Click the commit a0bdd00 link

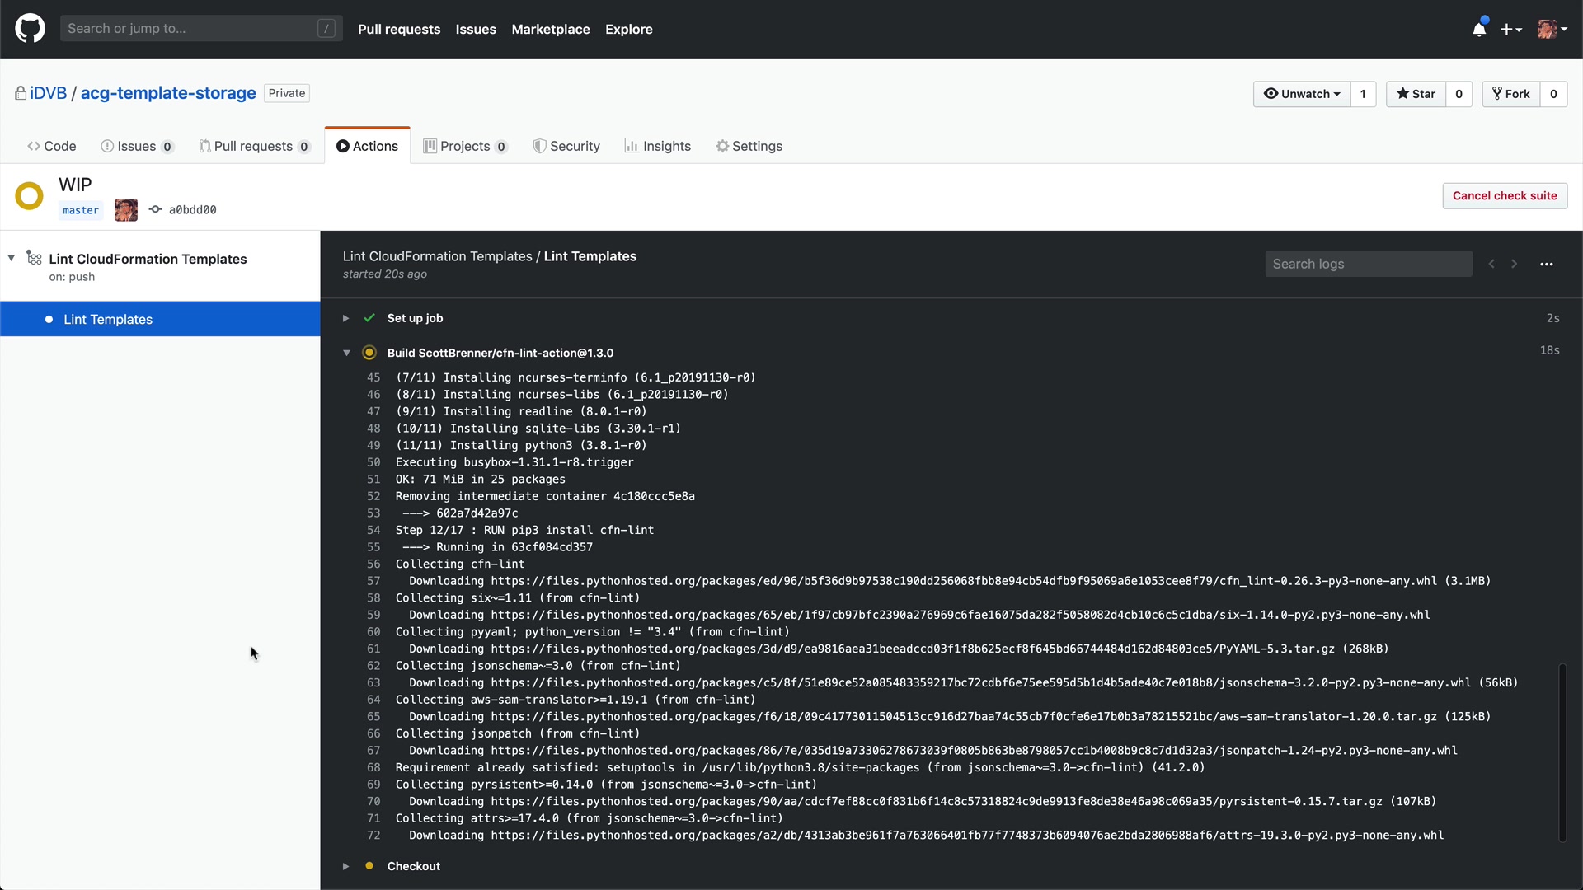pyautogui.click(x=192, y=210)
